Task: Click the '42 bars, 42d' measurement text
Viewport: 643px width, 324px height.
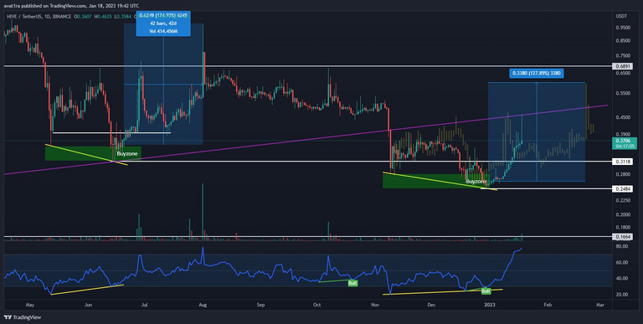Action: coord(163,23)
